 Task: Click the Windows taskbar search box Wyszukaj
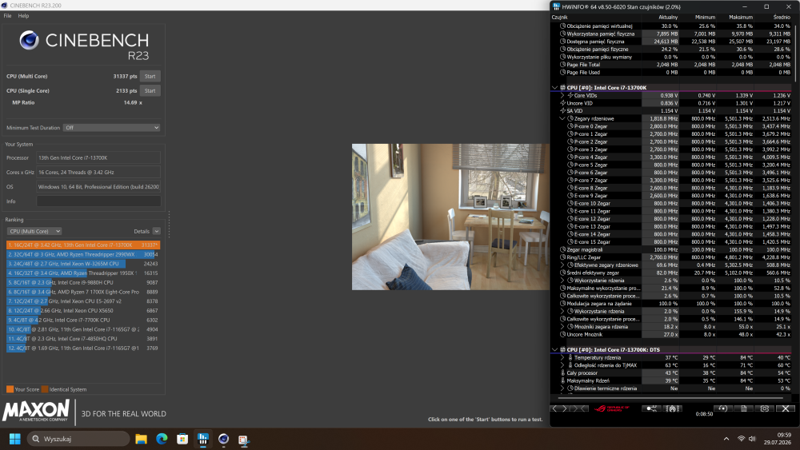coord(78,439)
